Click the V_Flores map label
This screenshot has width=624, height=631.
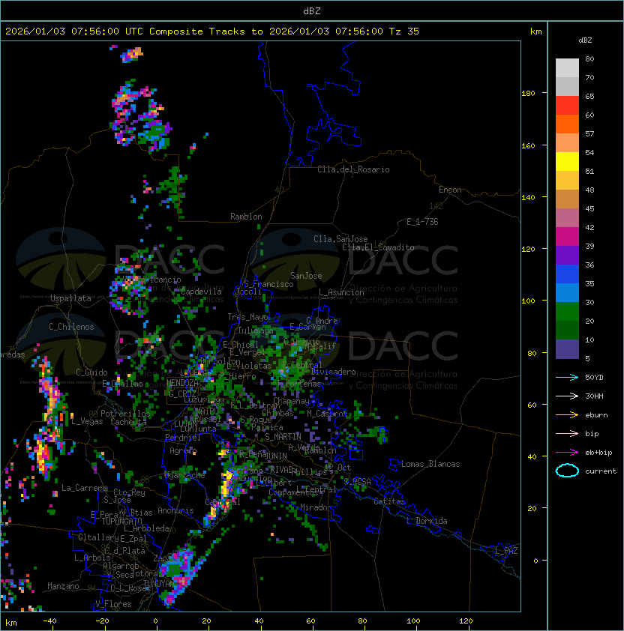tap(113, 604)
